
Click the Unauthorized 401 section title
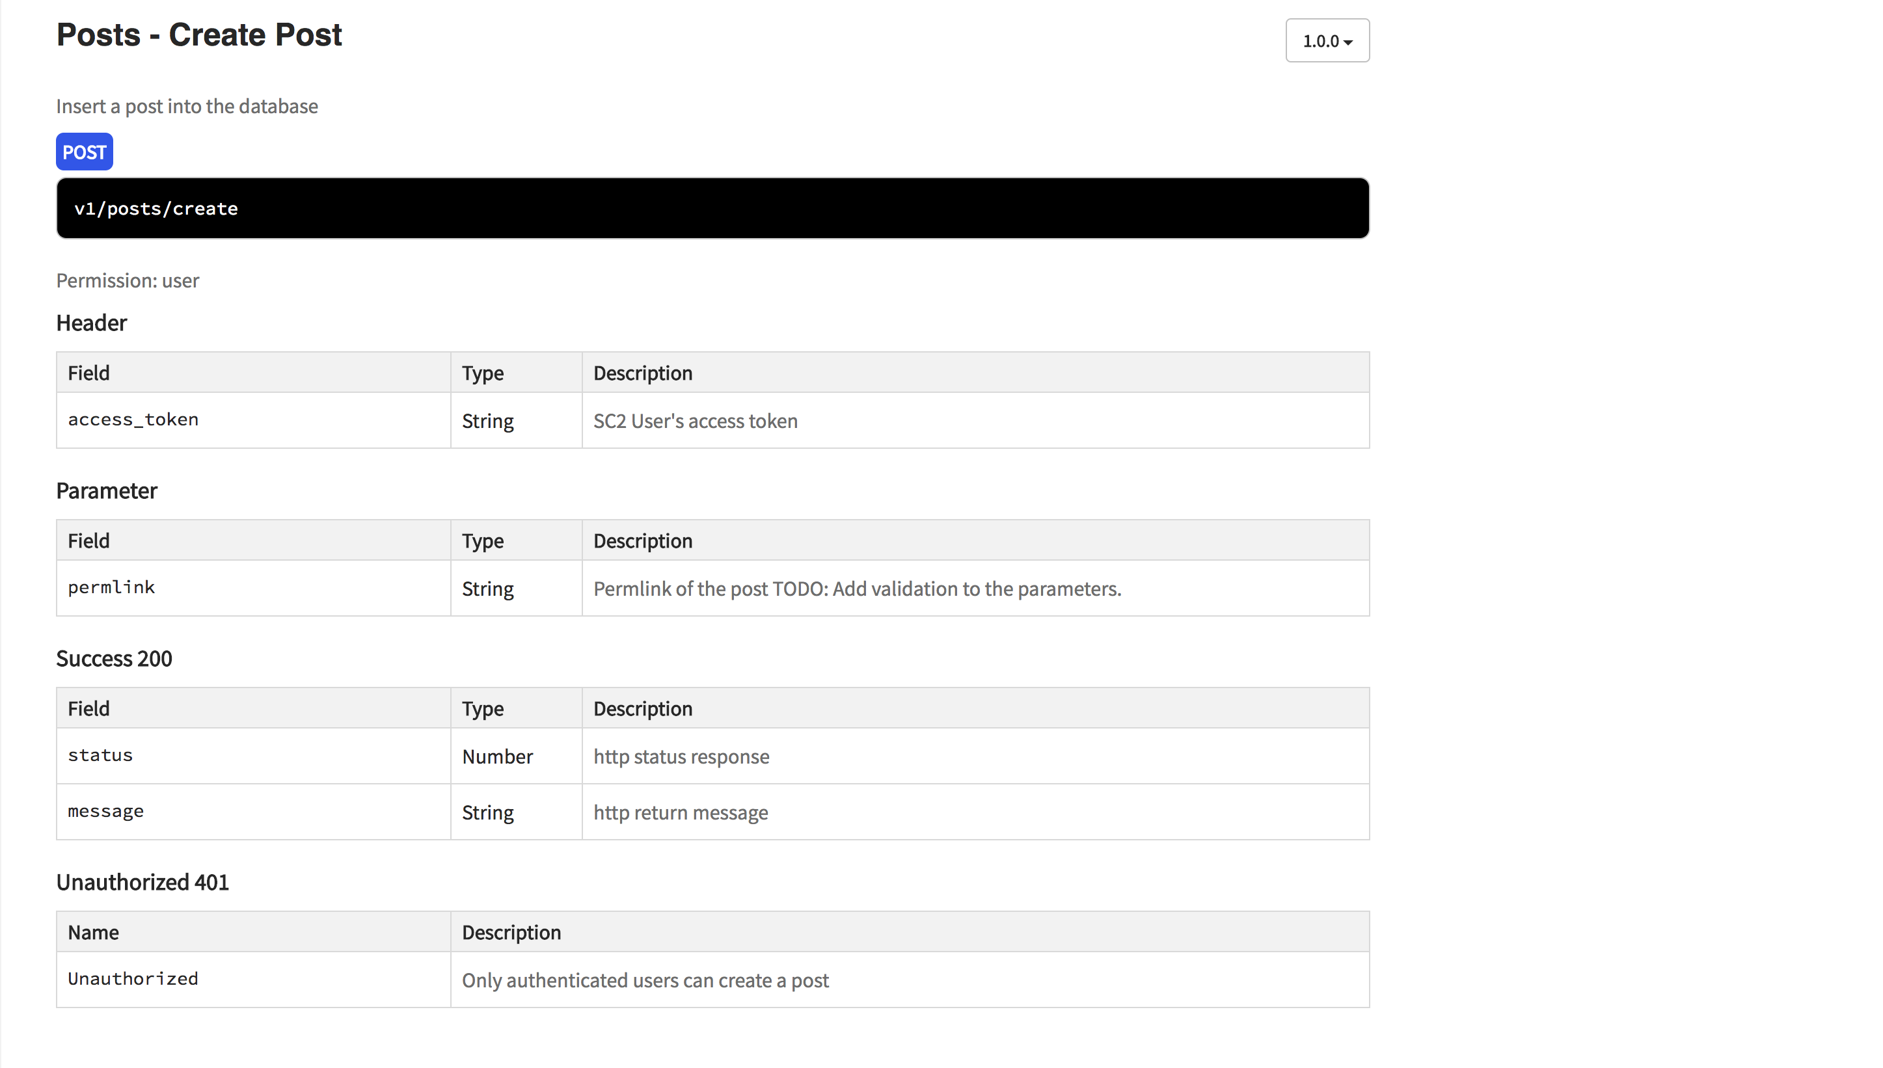(143, 883)
